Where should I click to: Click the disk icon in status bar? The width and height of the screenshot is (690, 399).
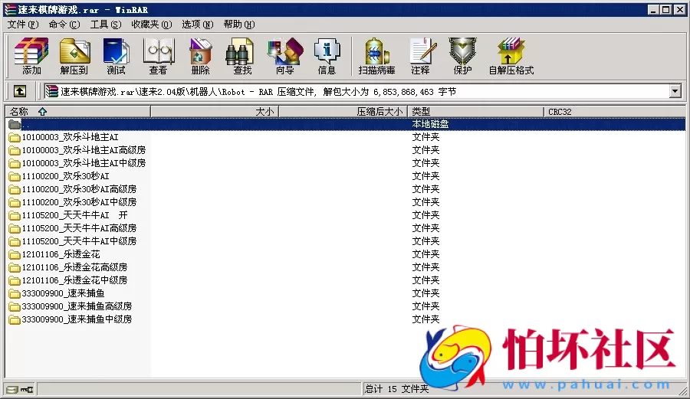point(12,389)
